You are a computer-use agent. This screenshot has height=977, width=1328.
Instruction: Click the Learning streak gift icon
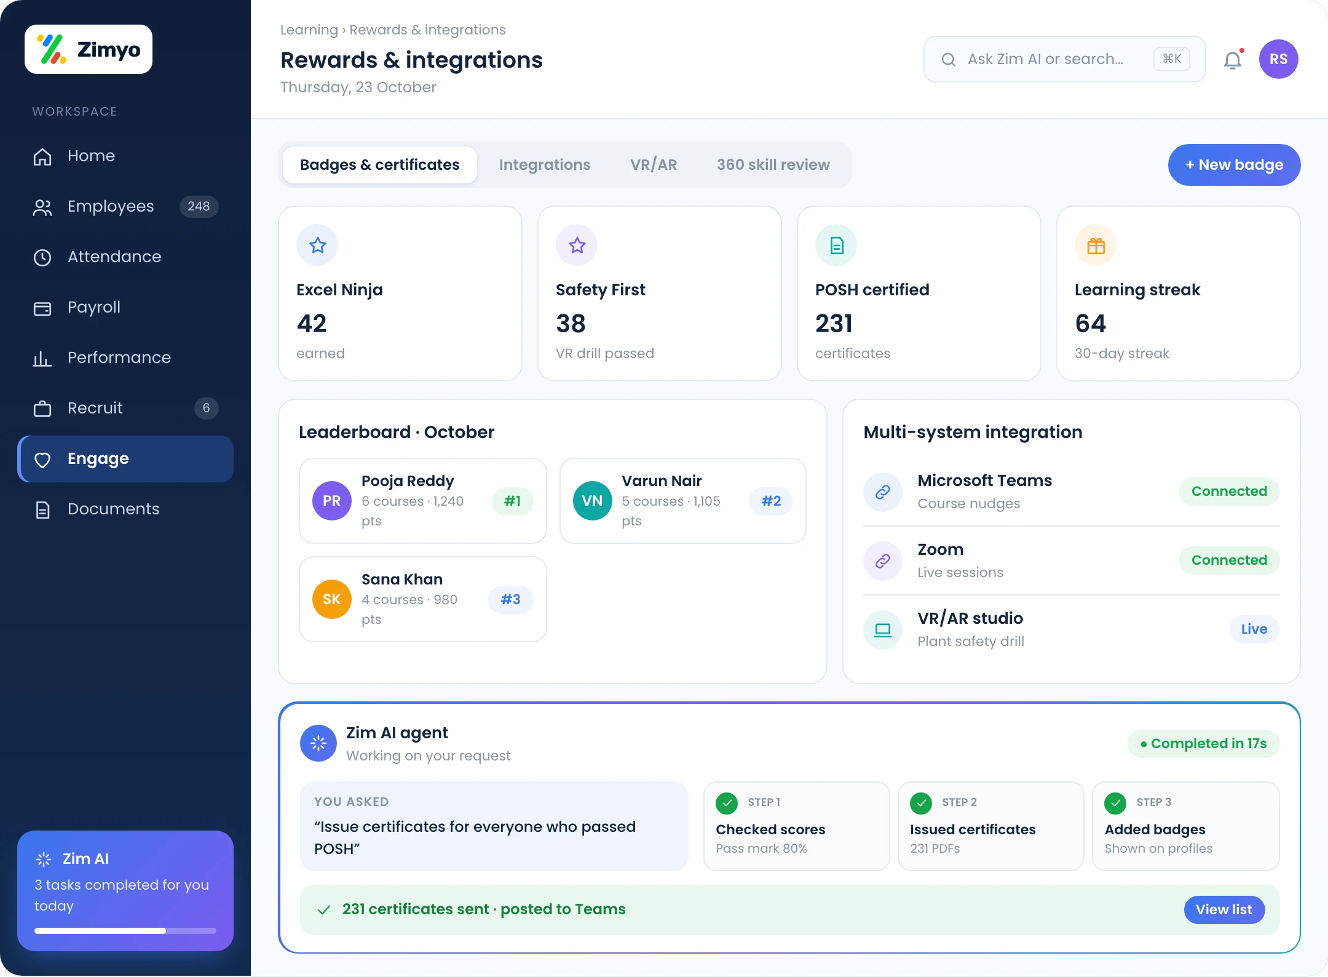[x=1096, y=245]
